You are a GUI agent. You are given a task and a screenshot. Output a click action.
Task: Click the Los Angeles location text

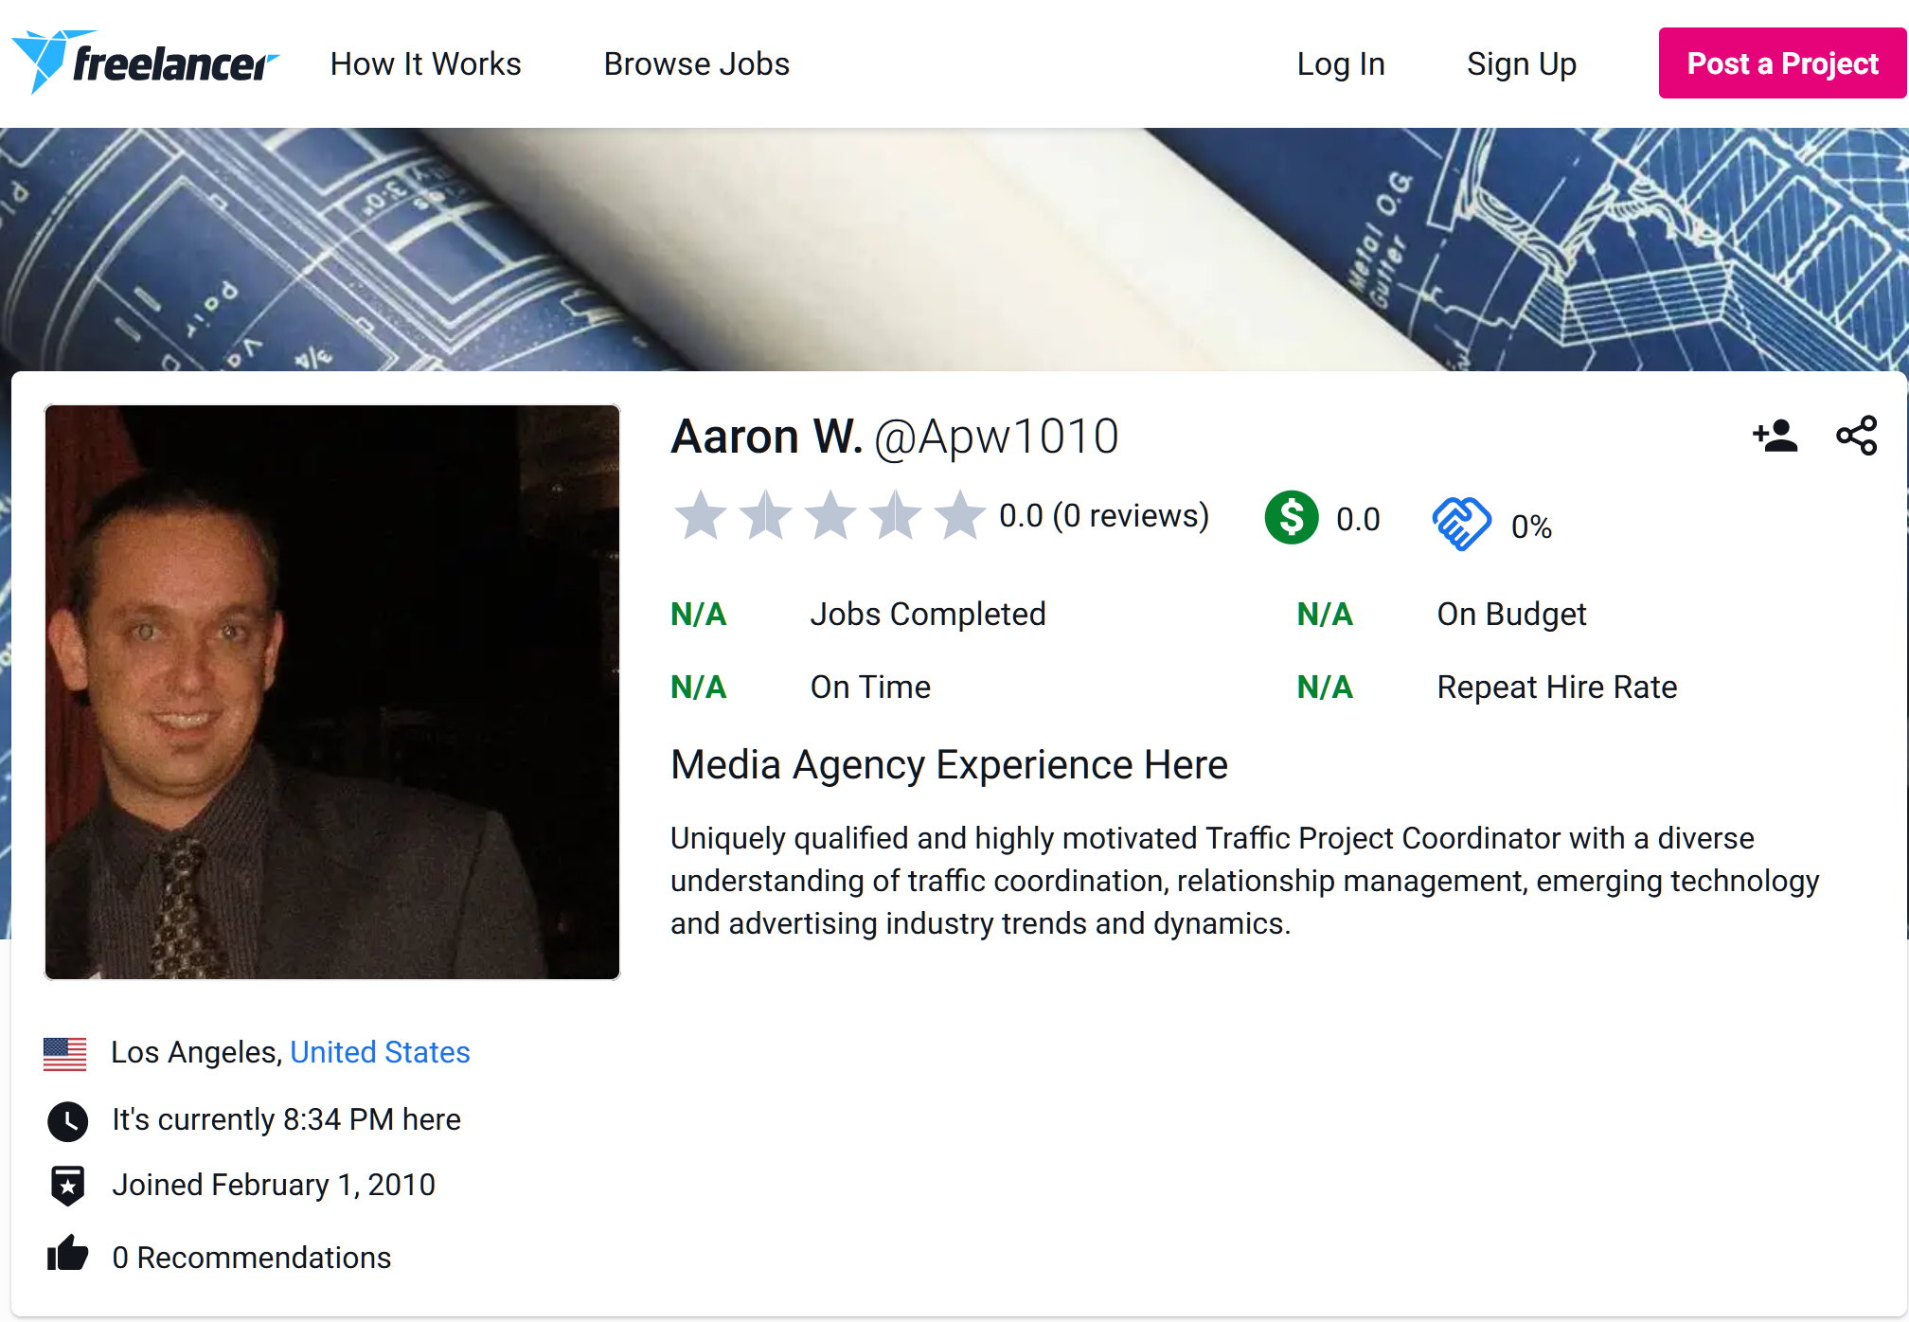pos(197,1052)
